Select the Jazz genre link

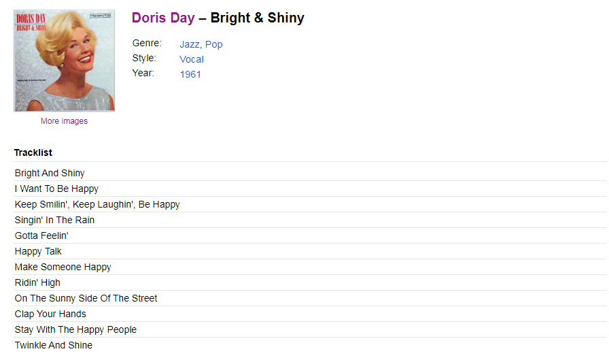point(189,44)
